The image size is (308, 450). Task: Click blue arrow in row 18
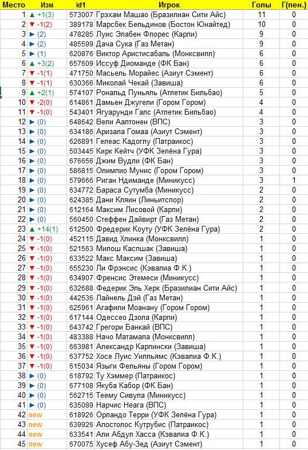coord(32,181)
